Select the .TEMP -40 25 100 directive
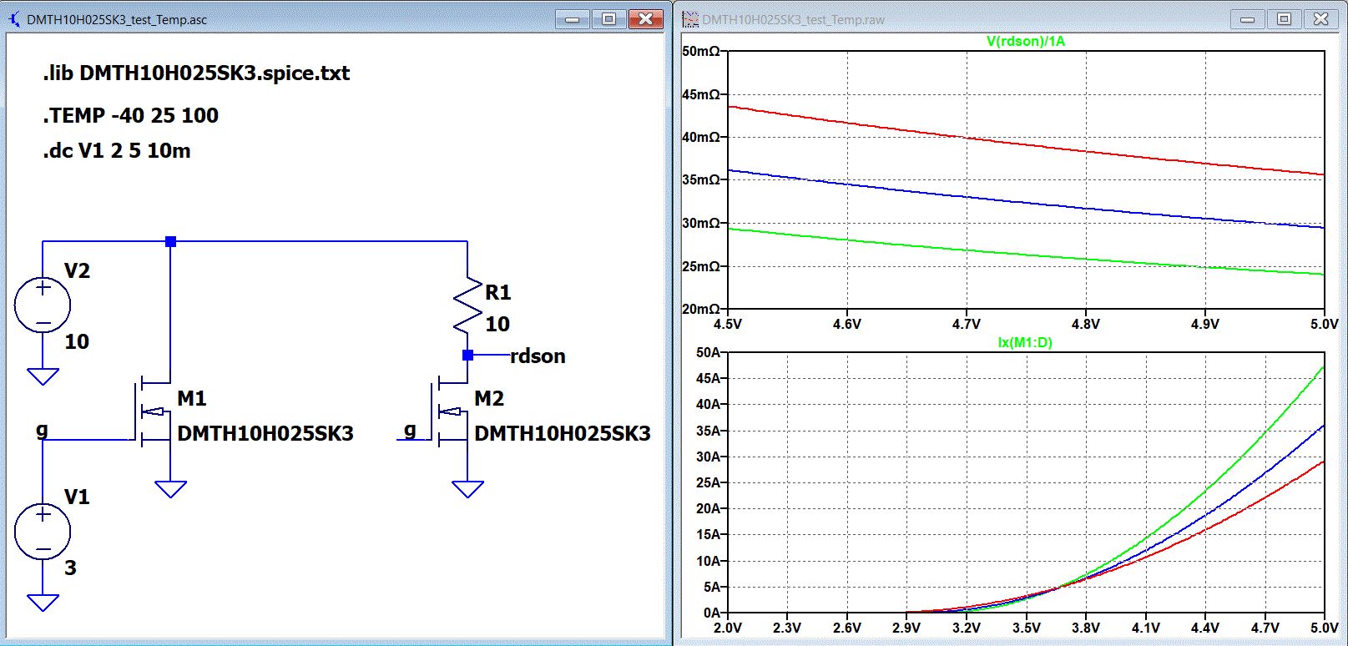 (130, 115)
